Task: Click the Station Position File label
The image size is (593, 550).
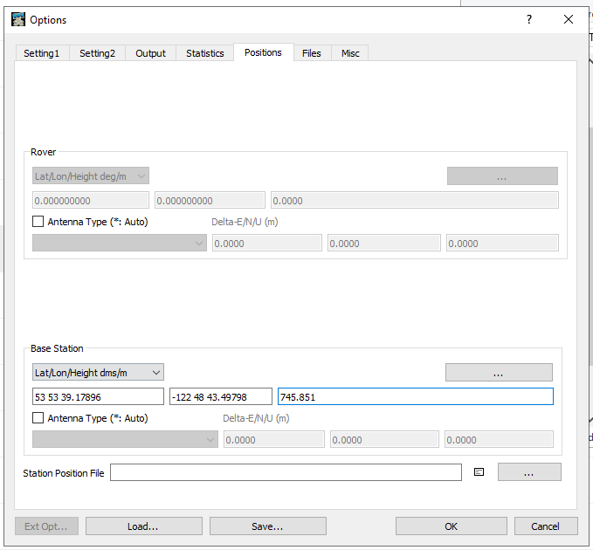Action: [64, 473]
